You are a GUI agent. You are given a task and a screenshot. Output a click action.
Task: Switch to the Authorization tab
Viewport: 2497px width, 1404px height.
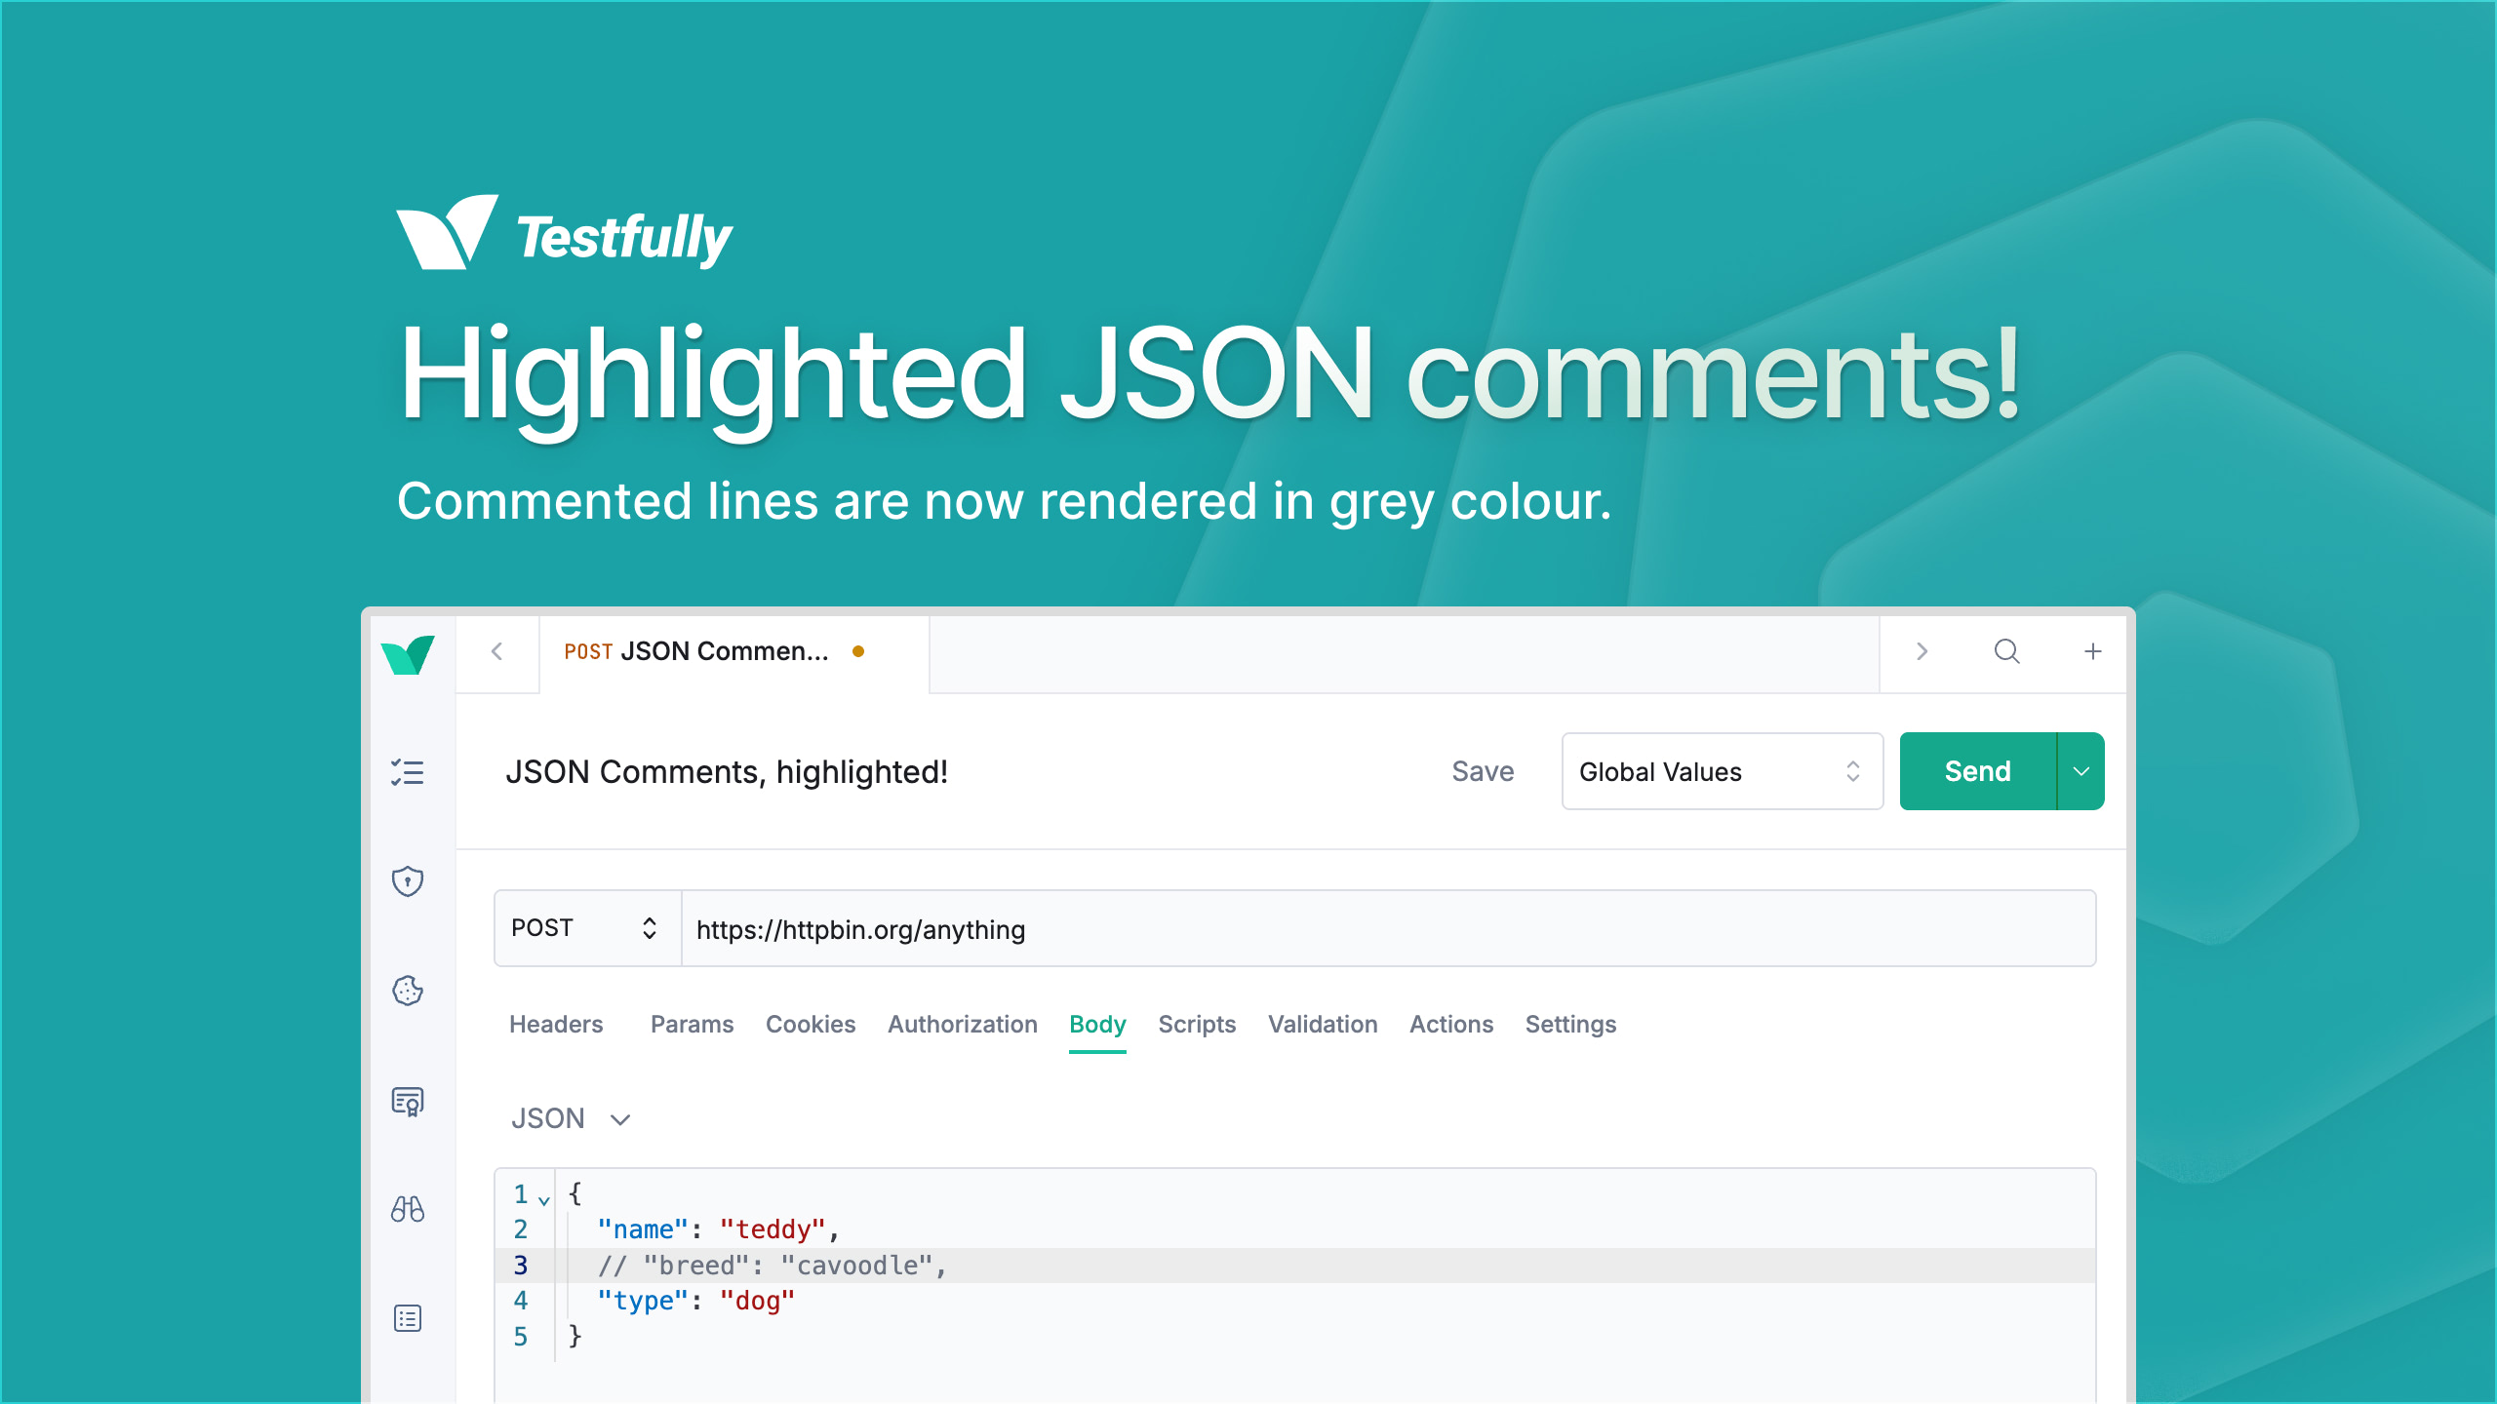tap(963, 1024)
